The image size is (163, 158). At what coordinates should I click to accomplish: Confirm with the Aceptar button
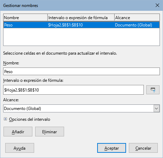click(x=111, y=148)
